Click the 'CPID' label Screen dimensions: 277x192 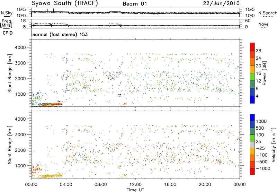(8, 33)
